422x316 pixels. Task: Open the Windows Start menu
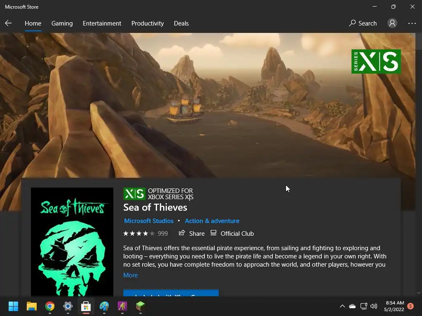click(13, 306)
